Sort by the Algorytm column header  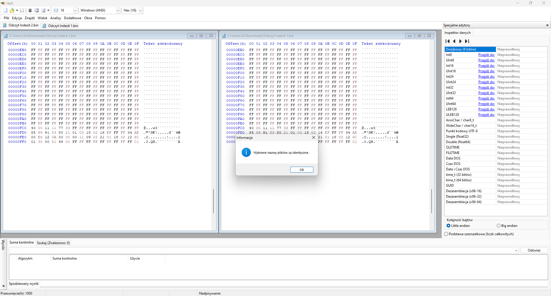tap(33, 258)
